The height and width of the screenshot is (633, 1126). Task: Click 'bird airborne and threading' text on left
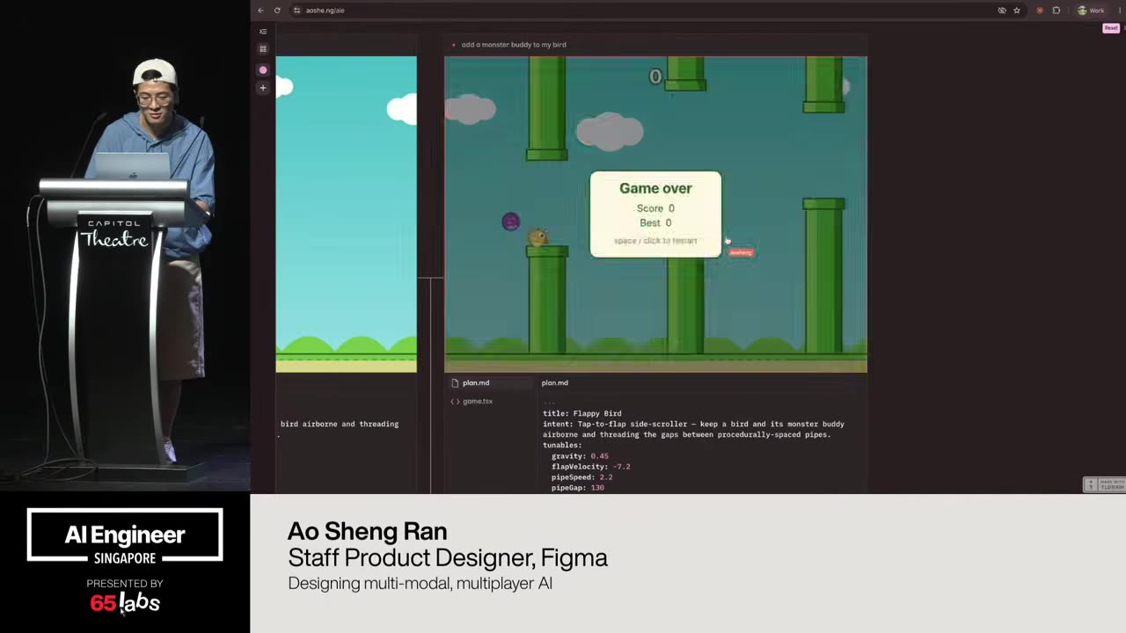tap(340, 424)
